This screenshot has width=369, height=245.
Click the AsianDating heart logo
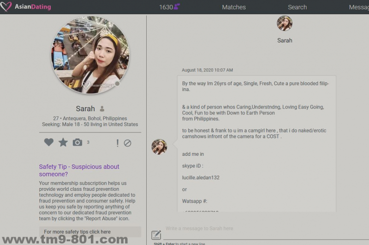(6, 7)
